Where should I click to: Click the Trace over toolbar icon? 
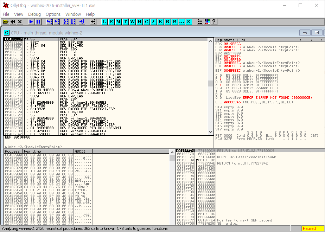coord(73,21)
